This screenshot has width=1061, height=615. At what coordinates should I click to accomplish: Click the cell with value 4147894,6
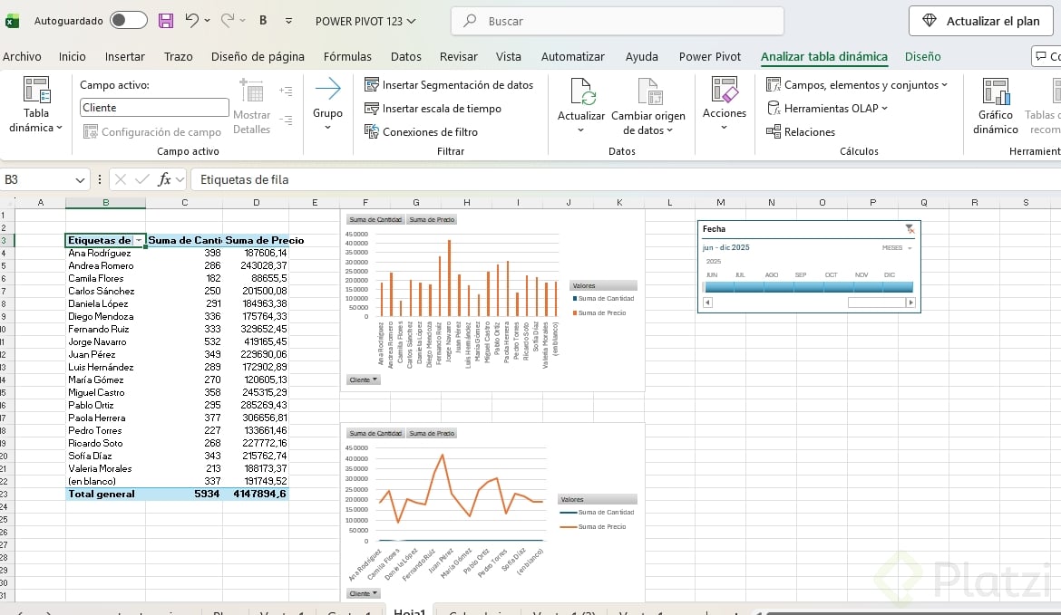(256, 494)
